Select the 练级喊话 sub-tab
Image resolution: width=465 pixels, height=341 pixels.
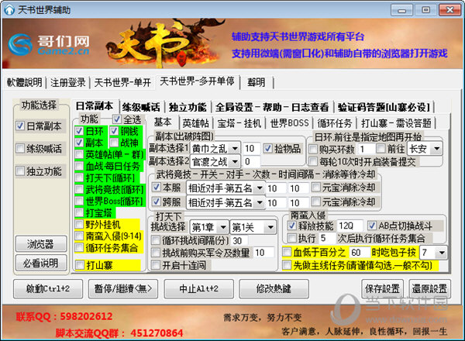coord(141,107)
